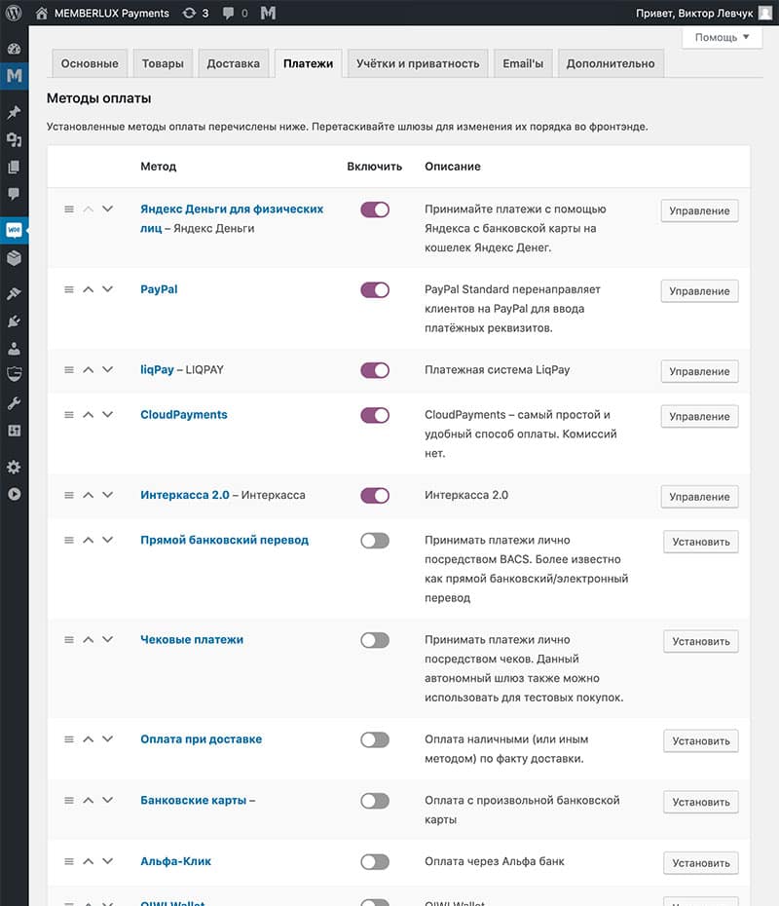The height and width of the screenshot is (906, 779).
Task: Open the Users person icon in sidebar
Action: [14, 348]
